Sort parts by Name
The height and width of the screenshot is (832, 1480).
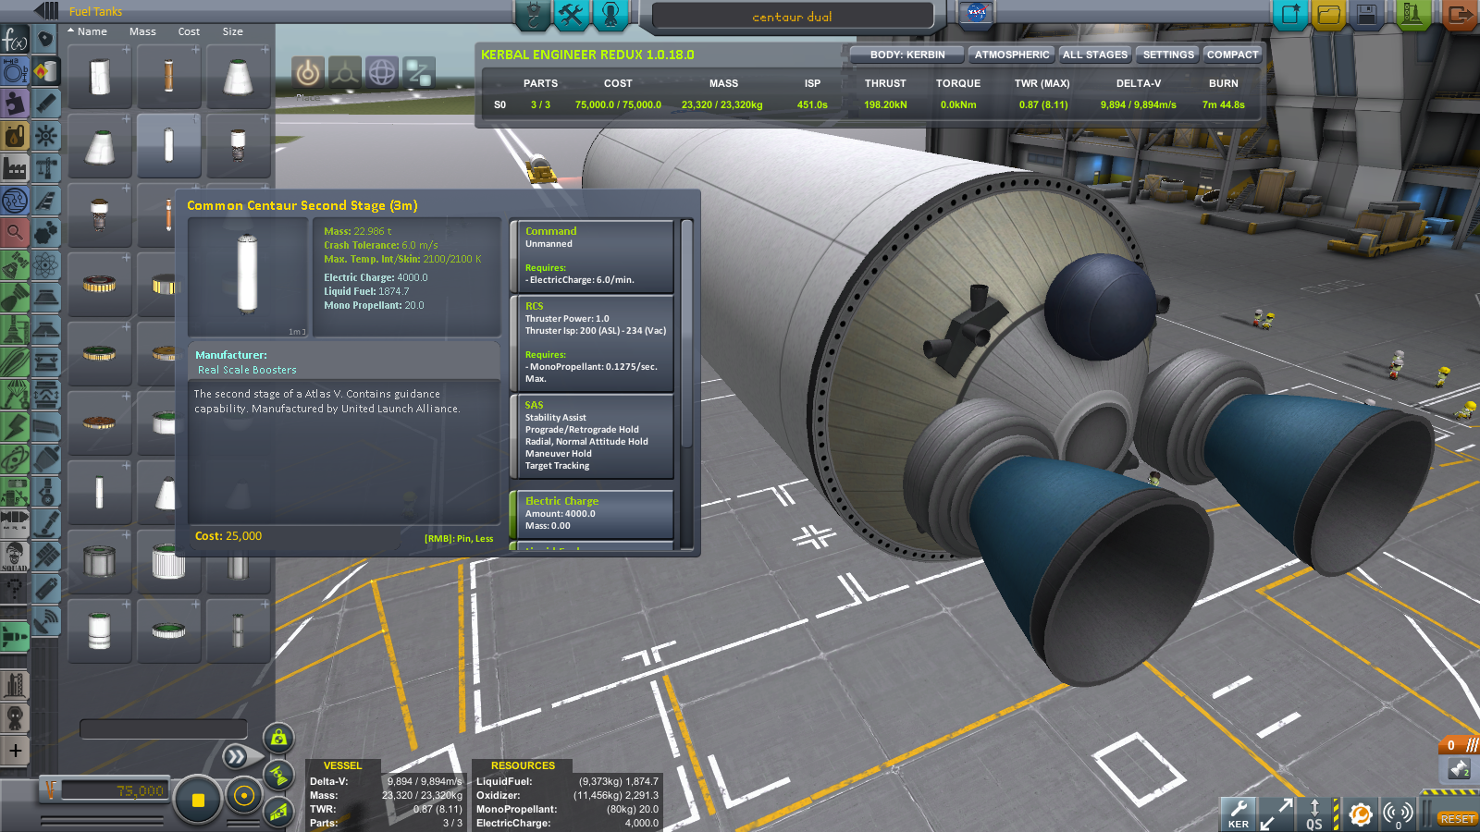[x=92, y=31]
